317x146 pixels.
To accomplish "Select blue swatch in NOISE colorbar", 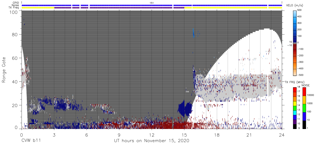I will coord(304,116).
